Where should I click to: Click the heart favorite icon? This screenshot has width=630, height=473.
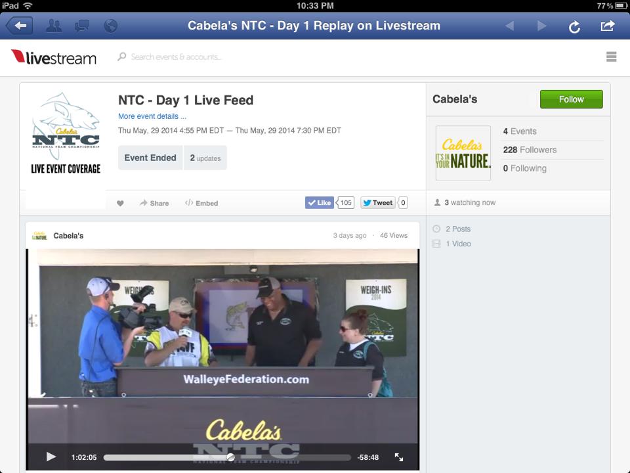(x=120, y=203)
